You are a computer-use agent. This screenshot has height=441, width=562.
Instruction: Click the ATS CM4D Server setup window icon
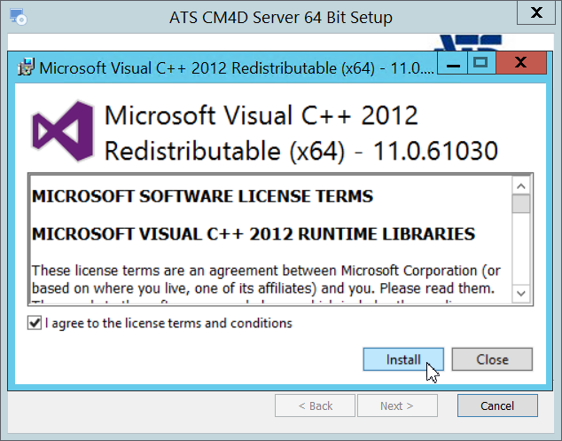tap(17, 18)
